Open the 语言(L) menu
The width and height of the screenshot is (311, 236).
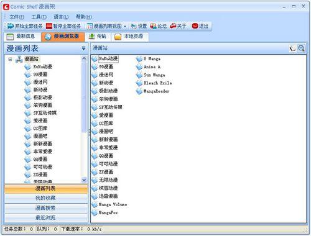(61, 17)
